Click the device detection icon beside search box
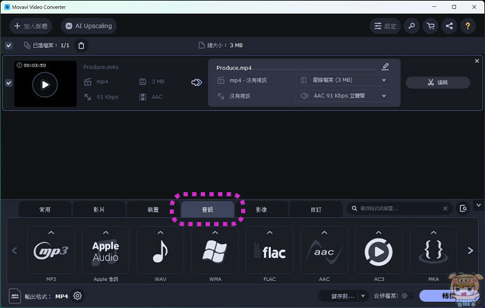 pos(463,208)
